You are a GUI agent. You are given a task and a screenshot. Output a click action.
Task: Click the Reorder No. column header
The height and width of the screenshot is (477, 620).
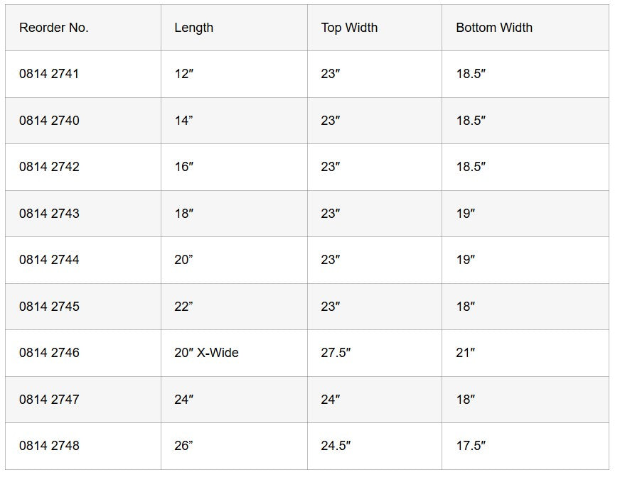point(54,28)
